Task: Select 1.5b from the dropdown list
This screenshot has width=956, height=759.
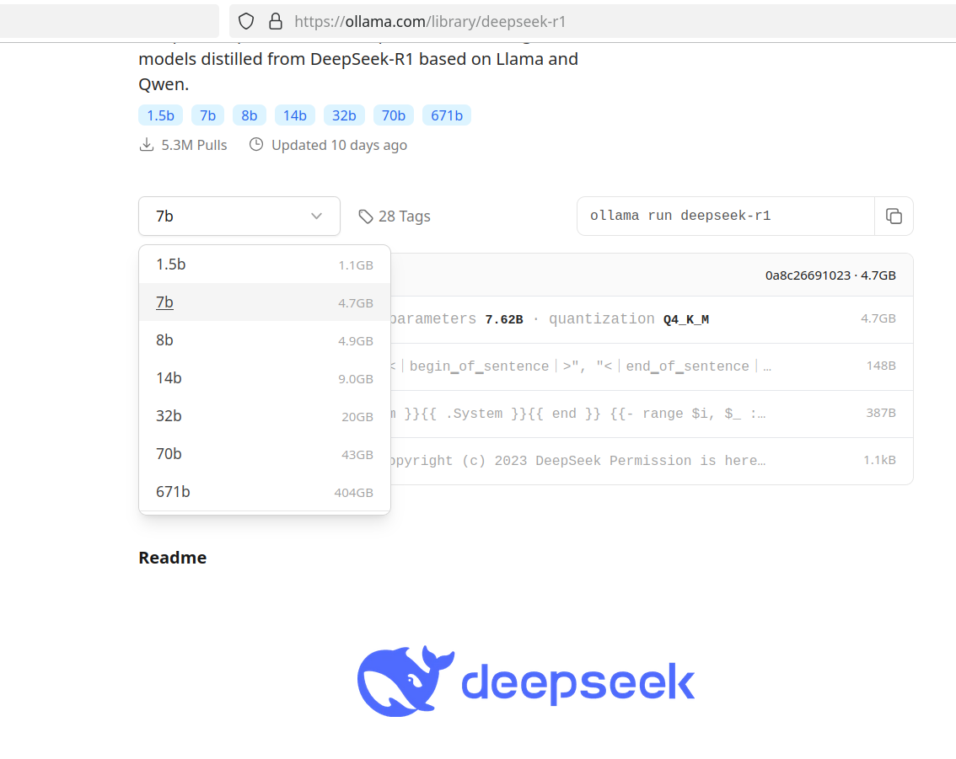Action: [265, 265]
